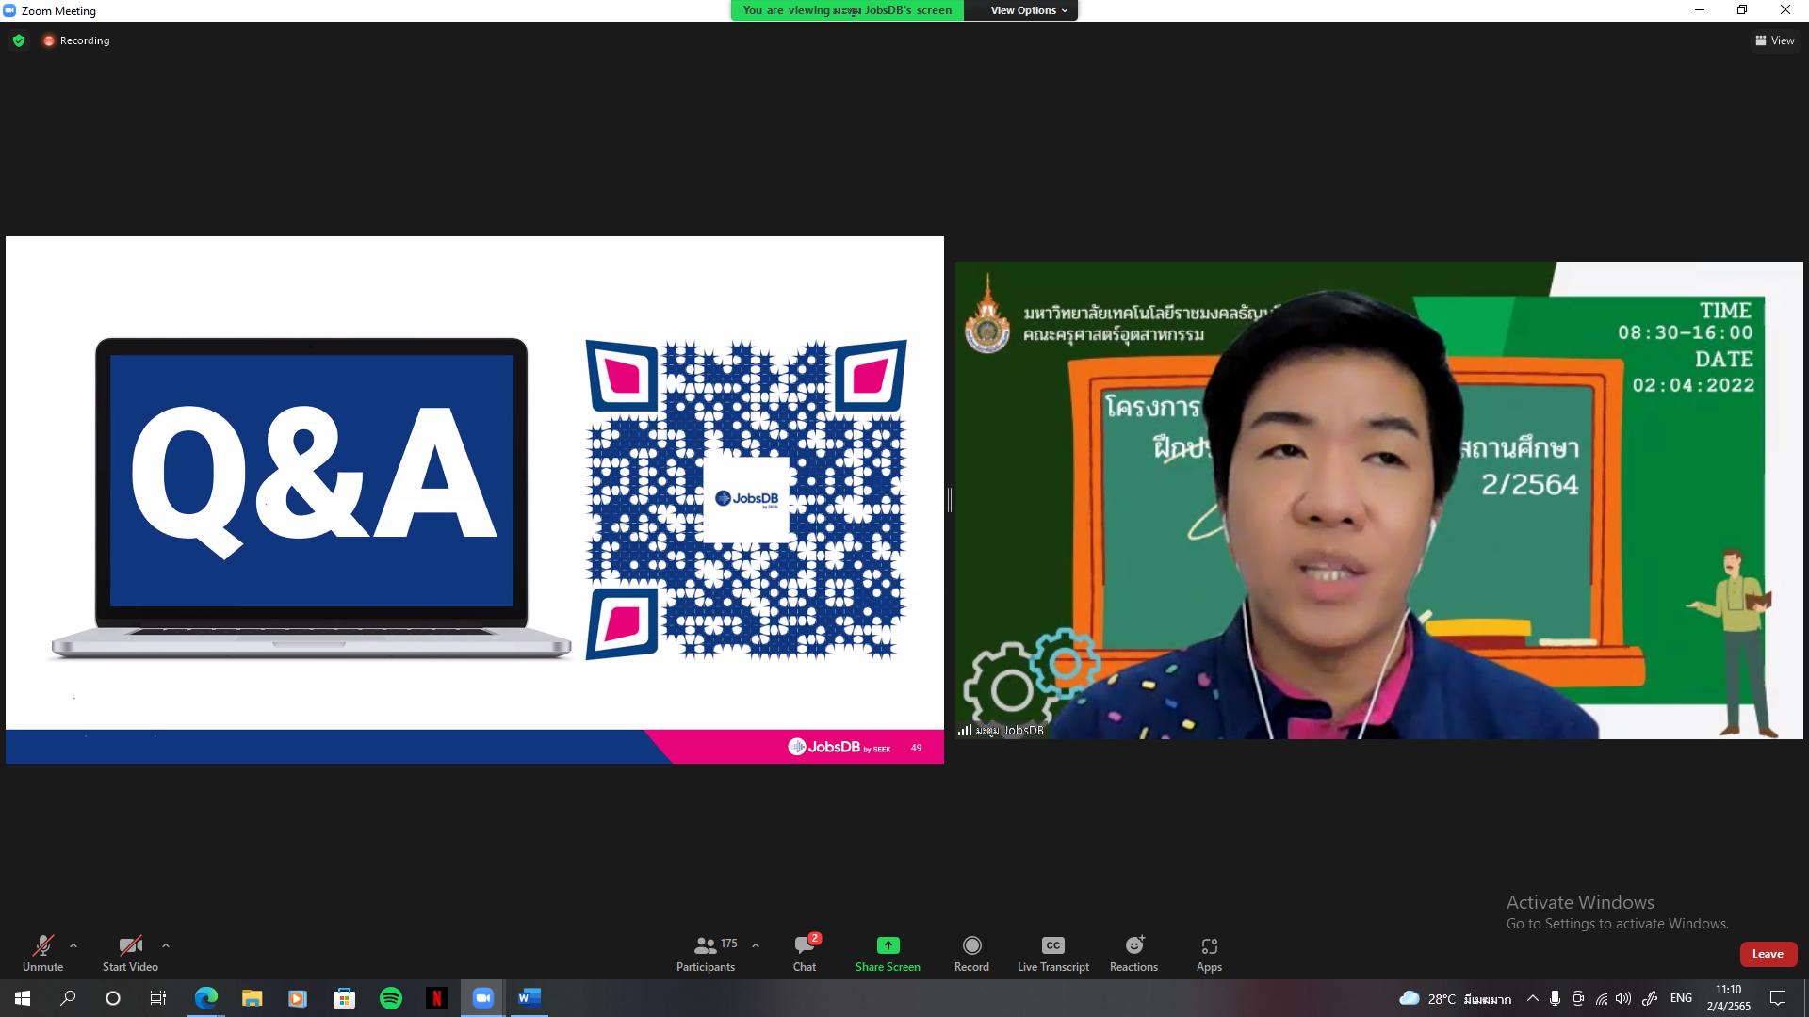
Task: Click the Recording indicator
Action: point(76,40)
